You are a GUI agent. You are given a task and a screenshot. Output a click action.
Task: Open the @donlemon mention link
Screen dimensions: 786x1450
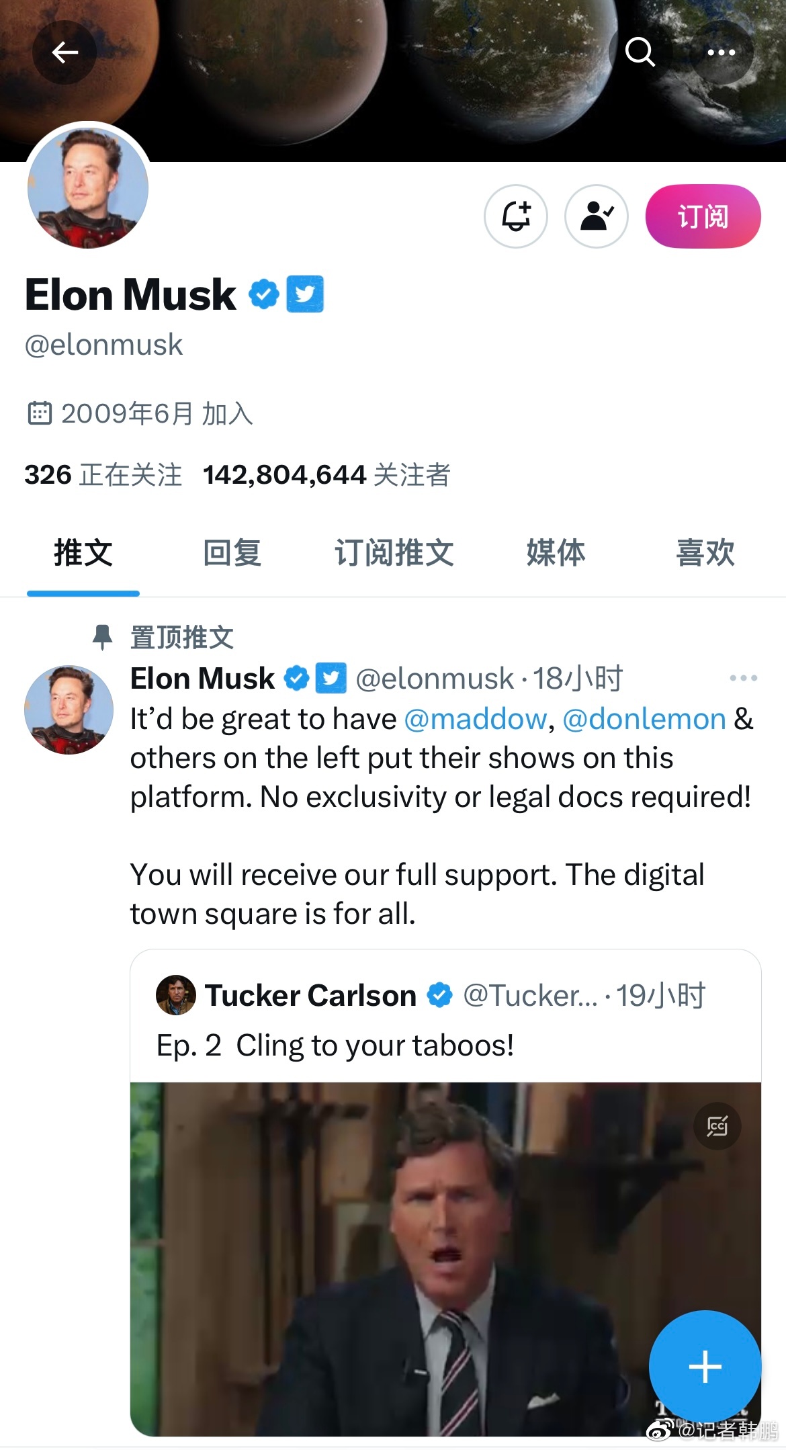[x=644, y=720]
